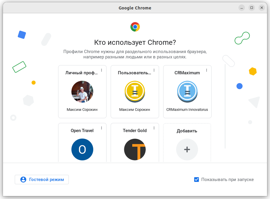Open the three-dot menu on Личный проф… card
270x199 pixels.
(102, 70)
